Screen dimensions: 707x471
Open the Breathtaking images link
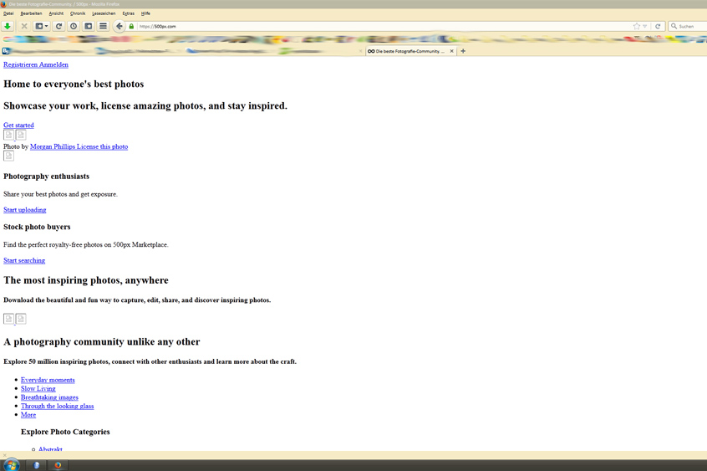coord(49,397)
